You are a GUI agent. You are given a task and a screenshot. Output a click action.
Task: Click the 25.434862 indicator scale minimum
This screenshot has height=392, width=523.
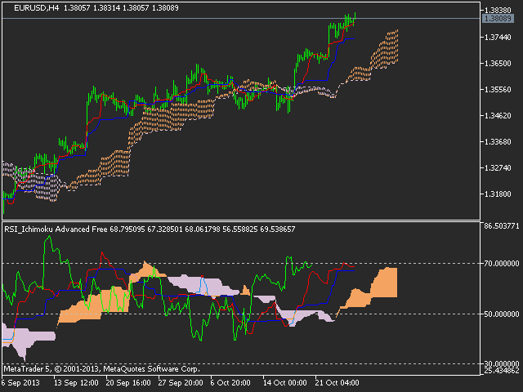click(499, 371)
